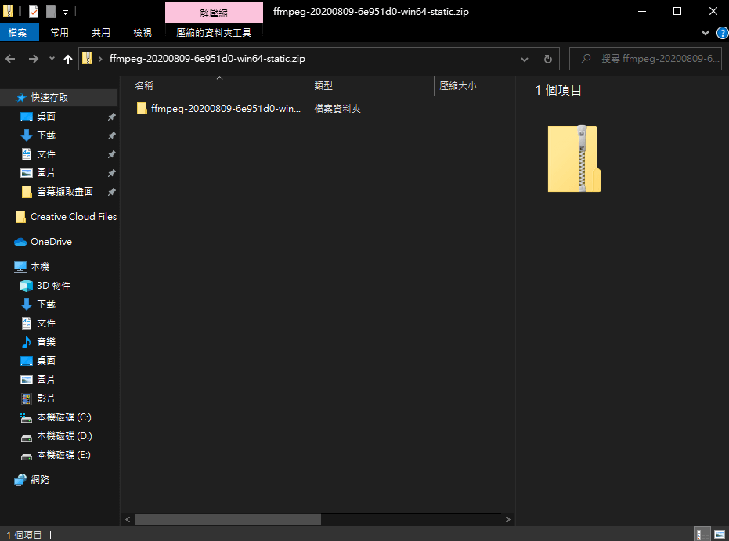Open the 影片 folder
The width and height of the screenshot is (729, 541).
[46, 398]
